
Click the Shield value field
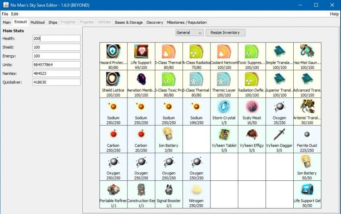tap(56, 47)
